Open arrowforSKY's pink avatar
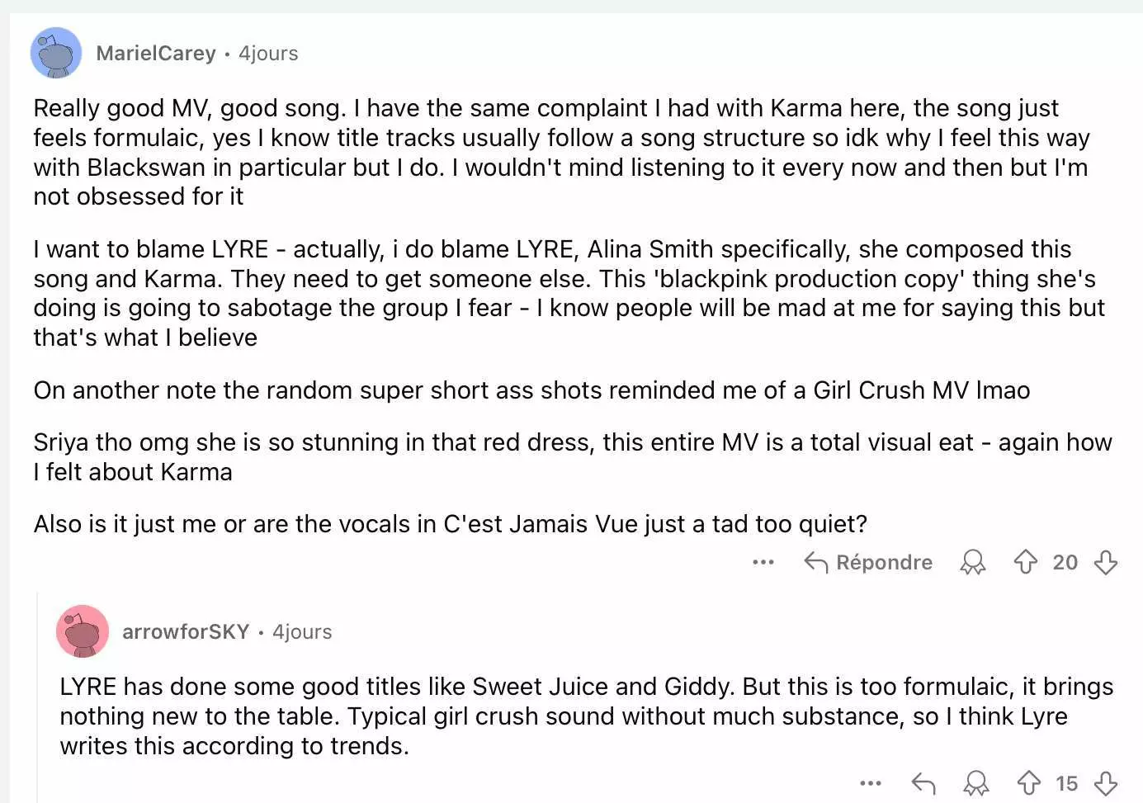Screen dimensions: 1143x803 tap(83, 631)
